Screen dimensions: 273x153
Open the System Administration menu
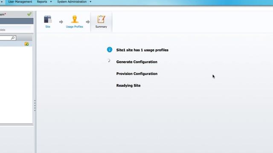[x=72, y=2]
